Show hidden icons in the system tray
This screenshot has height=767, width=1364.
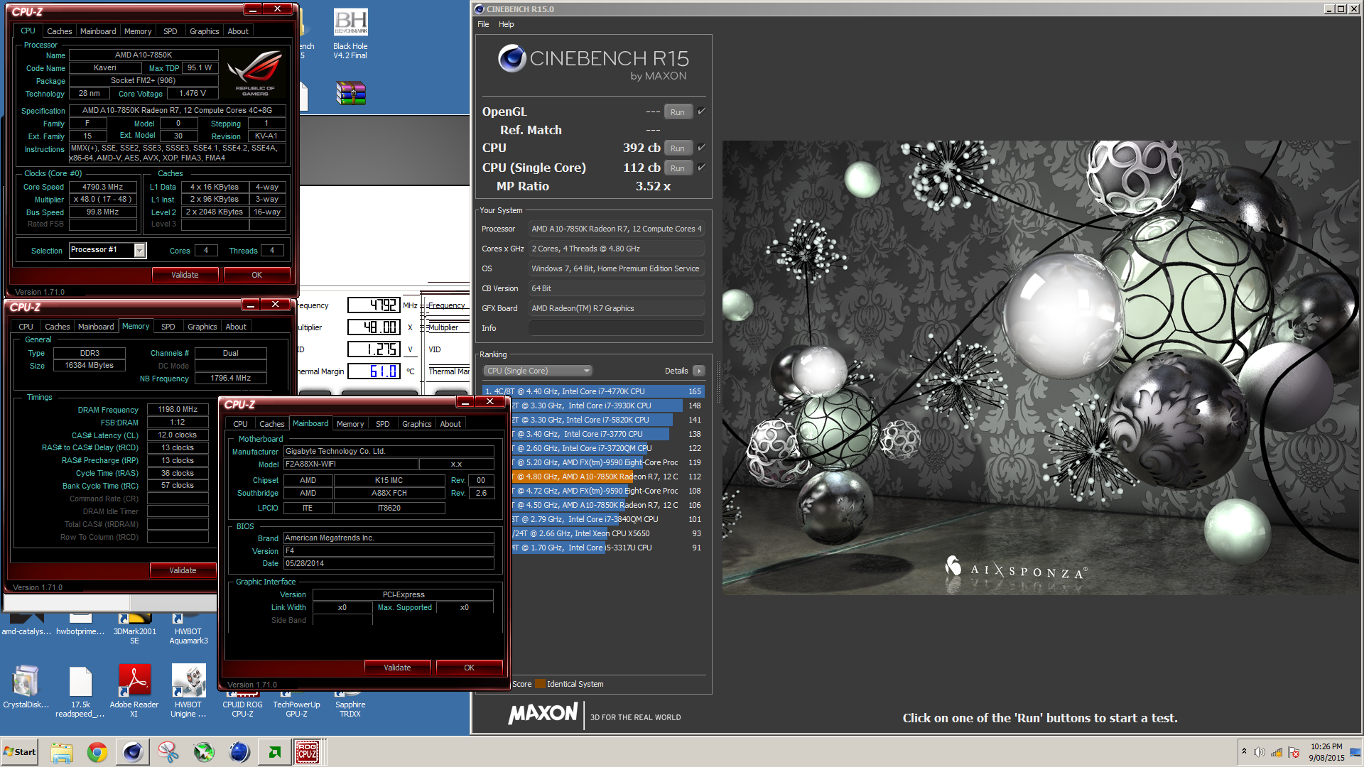pos(1244,751)
